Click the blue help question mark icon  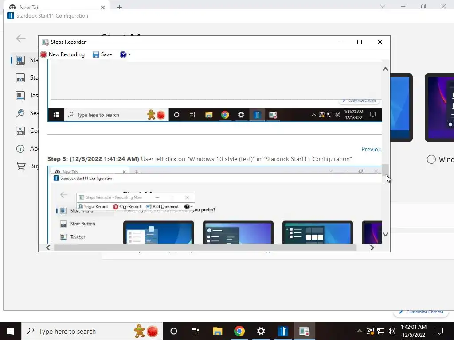click(x=123, y=54)
